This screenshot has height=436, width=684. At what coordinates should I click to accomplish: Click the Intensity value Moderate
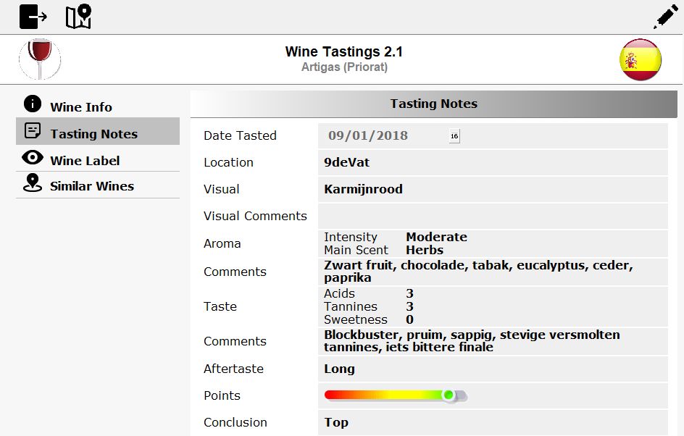[x=436, y=237]
